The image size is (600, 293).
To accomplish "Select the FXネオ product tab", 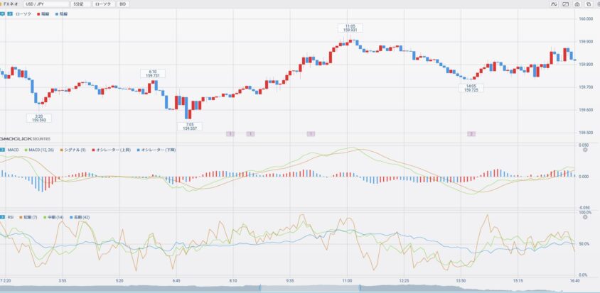I will click(11, 4).
